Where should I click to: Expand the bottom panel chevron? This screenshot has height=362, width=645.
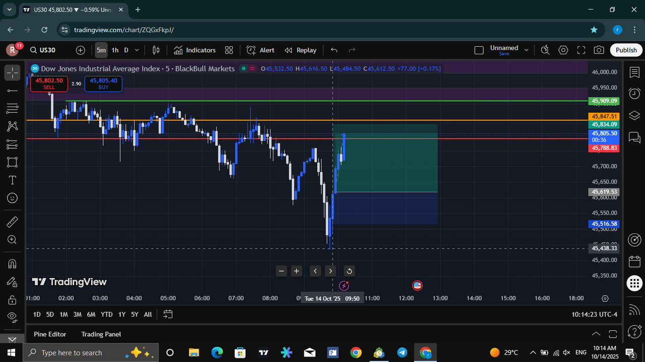pyautogui.click(x=596, y=334)
